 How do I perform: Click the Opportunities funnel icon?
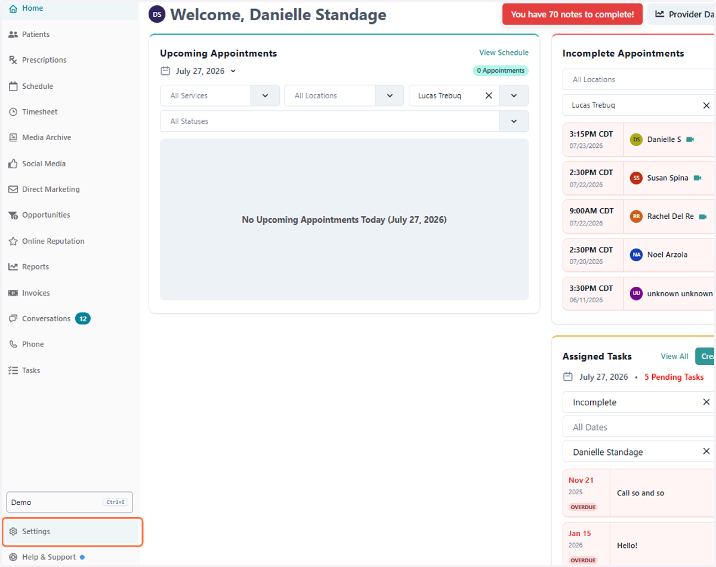tap(13, 215)
